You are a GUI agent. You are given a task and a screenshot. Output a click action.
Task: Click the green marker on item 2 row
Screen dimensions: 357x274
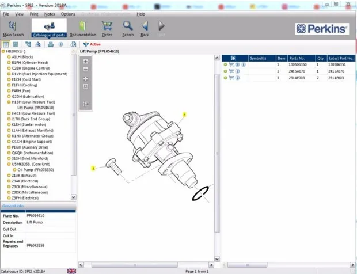click(225, 71)
